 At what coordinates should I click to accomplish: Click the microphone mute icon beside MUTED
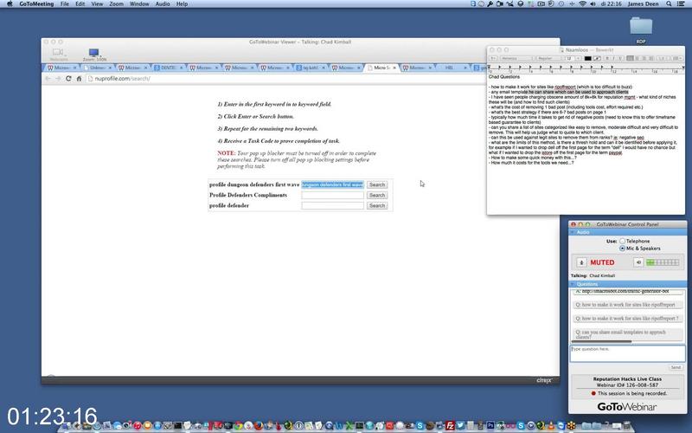[x=581, y=262]
